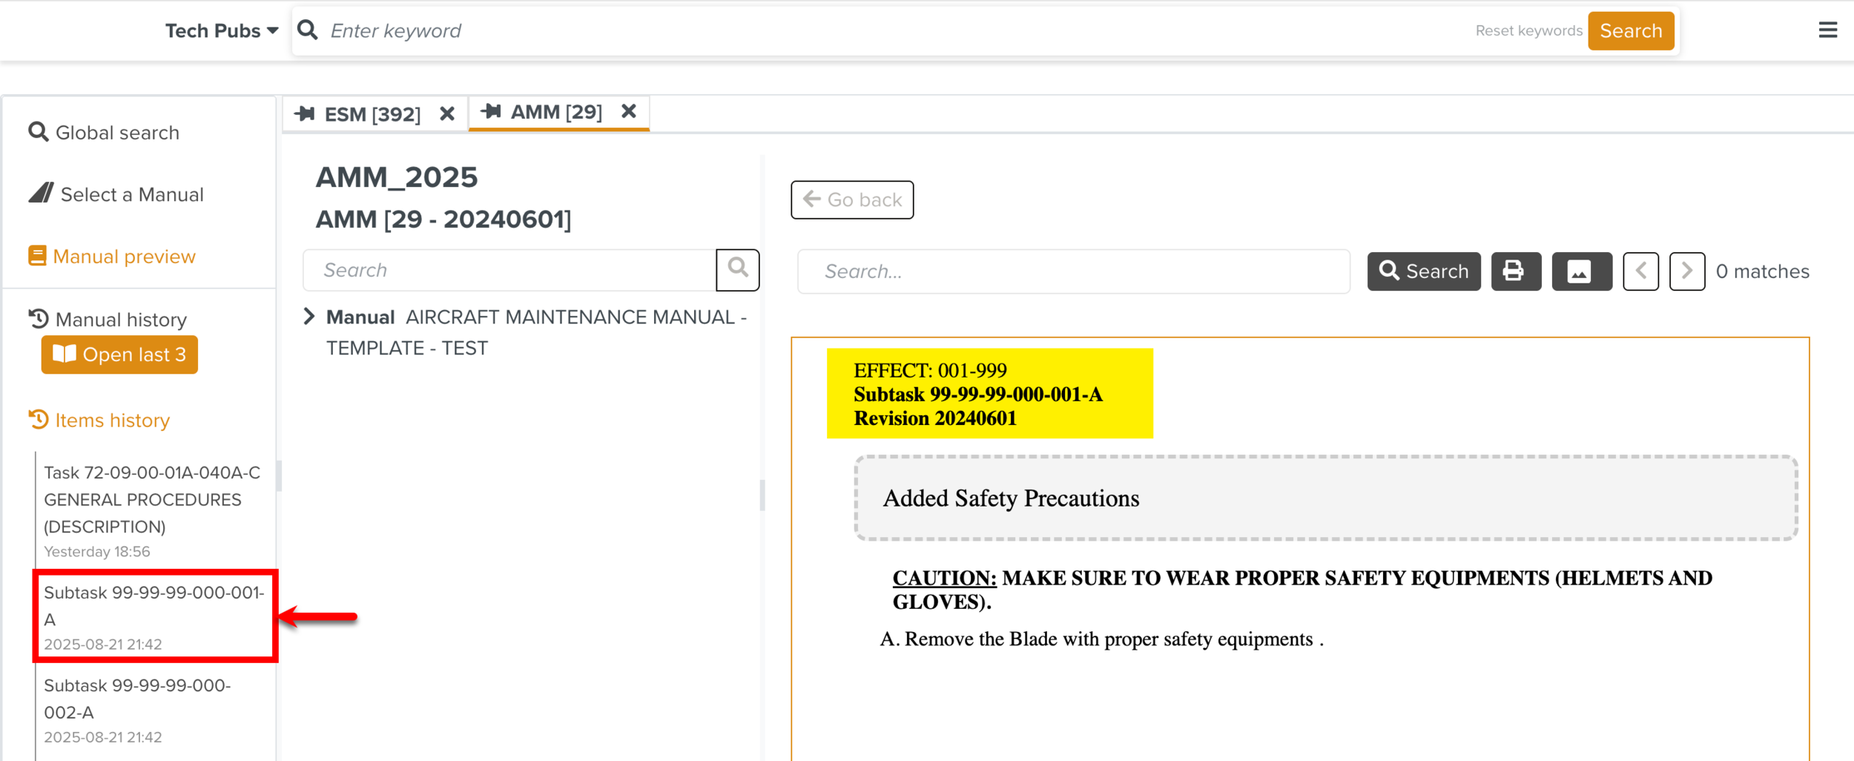The width and height of the screenshot is (1854, 761).
Task: Open the Tech Pubs dropdown
Action: point(221,30)
